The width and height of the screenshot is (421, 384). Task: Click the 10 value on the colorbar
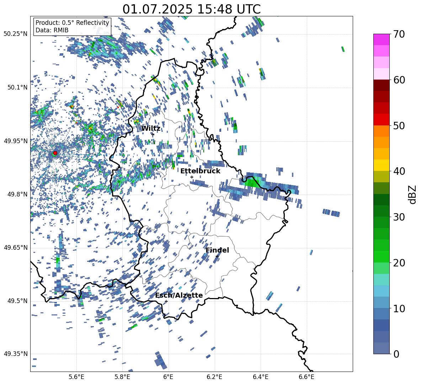(399, 308)
